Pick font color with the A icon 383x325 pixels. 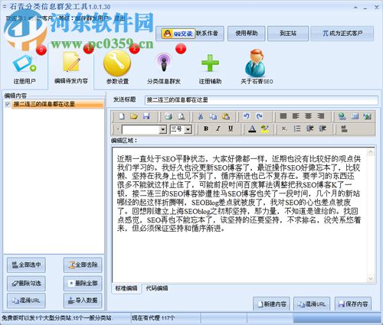[252, 129]
